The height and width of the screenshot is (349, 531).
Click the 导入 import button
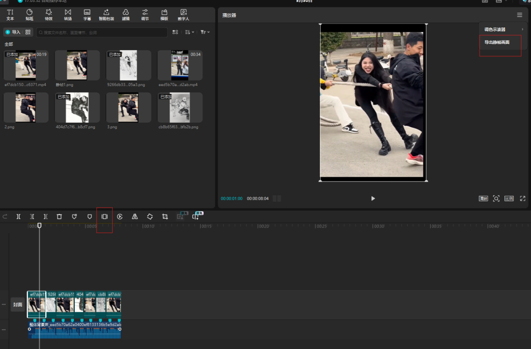tap(13, 32)
